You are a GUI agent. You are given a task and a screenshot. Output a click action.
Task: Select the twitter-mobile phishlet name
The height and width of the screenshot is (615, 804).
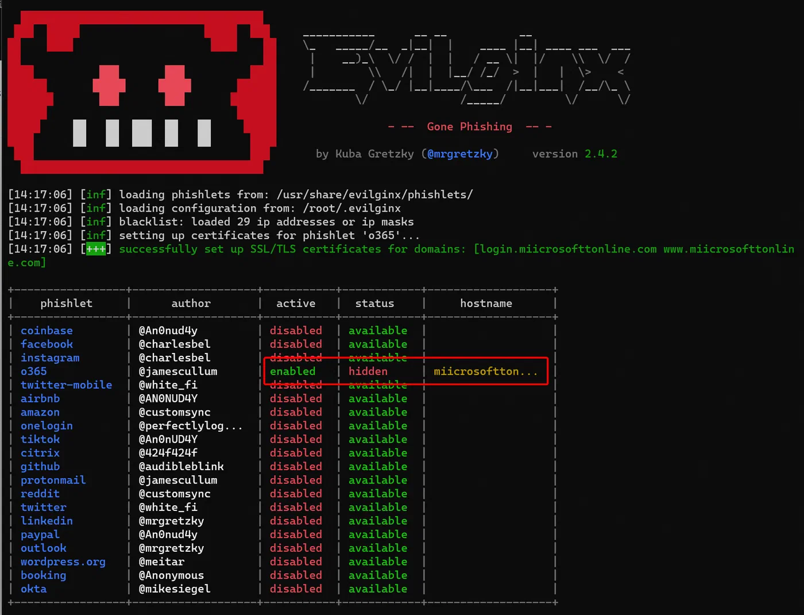tap(66, 385)
